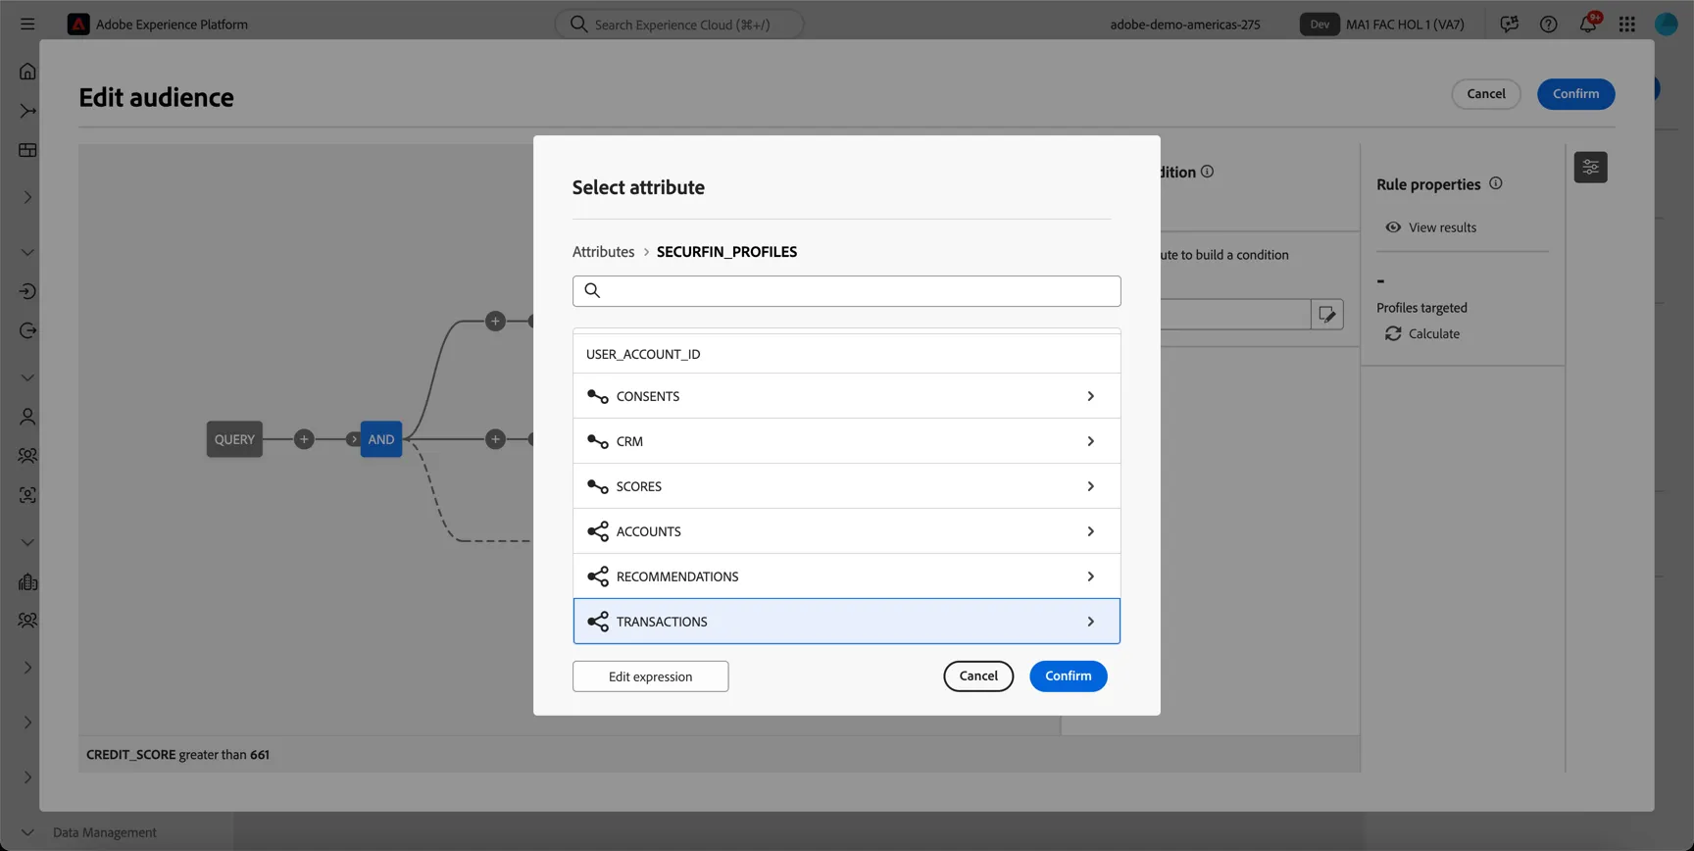The width and height of the screenshot is (1694, 851).
Task: Click Search Experience Cloud box
Action: (x=679, y=24)
